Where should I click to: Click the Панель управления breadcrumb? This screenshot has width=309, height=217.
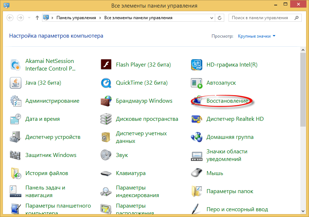76,18
